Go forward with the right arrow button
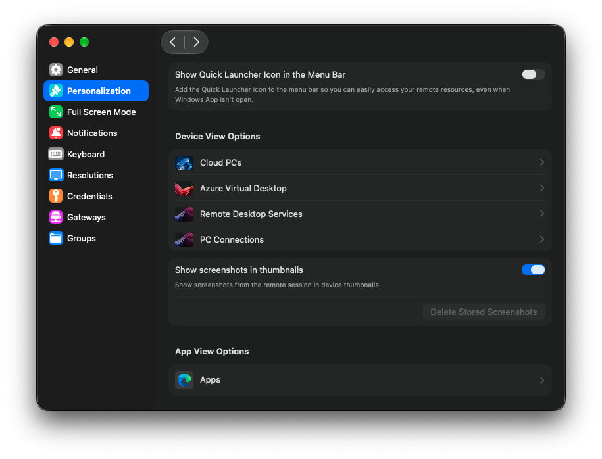The image size is (602, 459). coord(196,42)
